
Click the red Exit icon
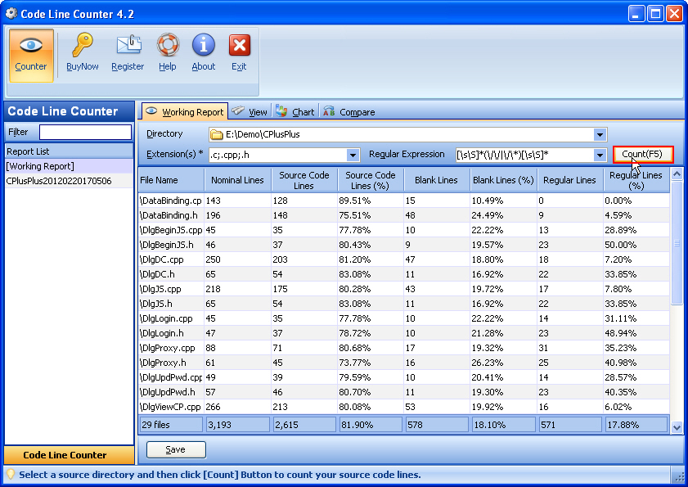pyautogui.click(x=239, y=47)
